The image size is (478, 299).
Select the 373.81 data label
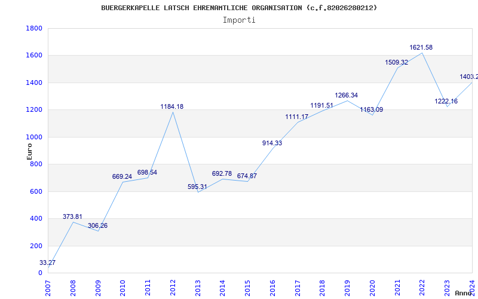tap(72, 216)
